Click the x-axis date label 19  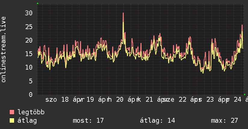[90, 100]
